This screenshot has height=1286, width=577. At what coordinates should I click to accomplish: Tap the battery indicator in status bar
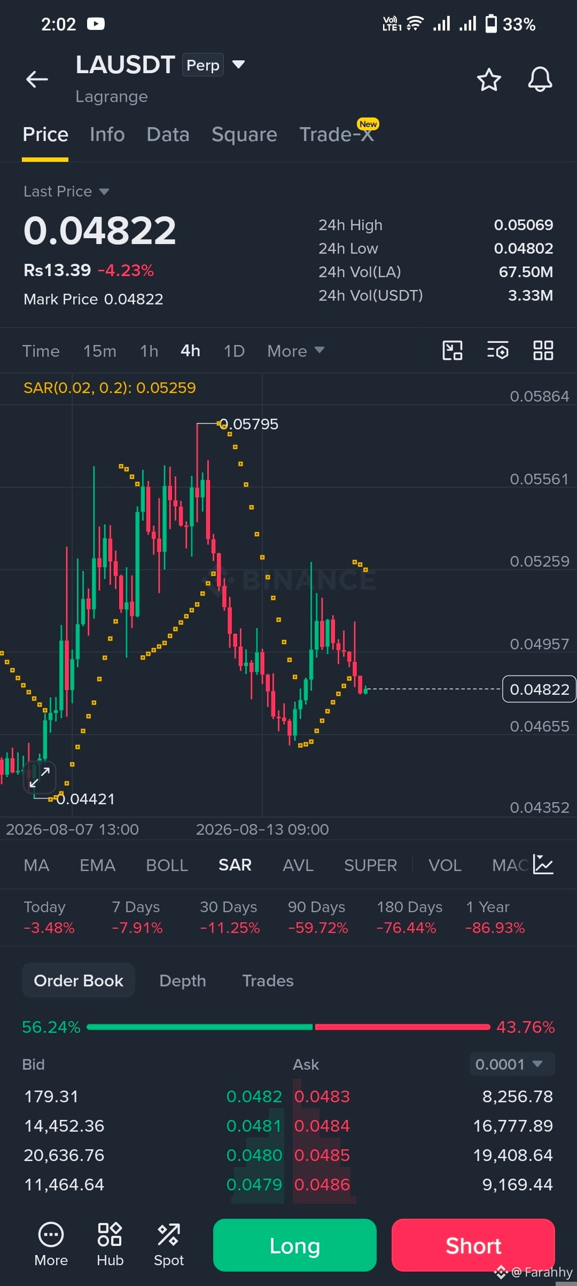tap(490, 24)
